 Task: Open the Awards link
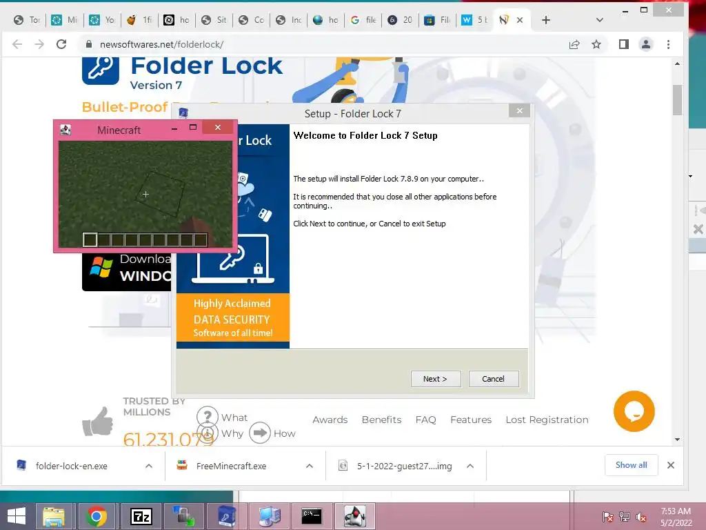(x=330, y=420)
